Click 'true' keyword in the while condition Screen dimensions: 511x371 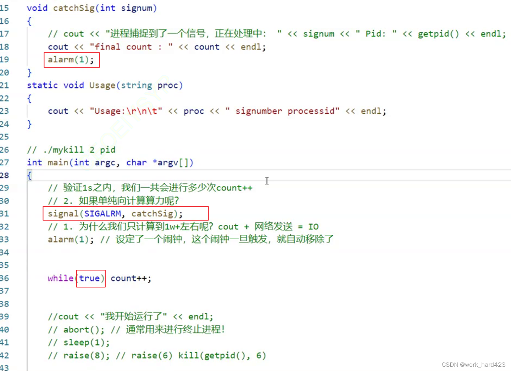click(89, 278)
